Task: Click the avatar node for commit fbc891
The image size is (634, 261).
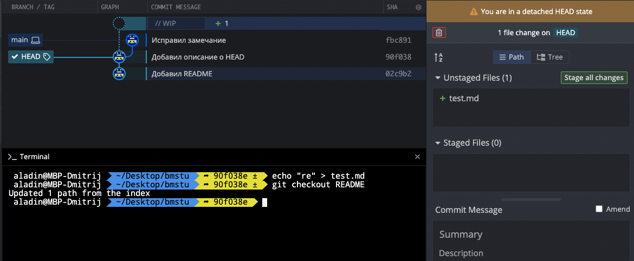Action: pyautogui.click(x=132, y=40)
